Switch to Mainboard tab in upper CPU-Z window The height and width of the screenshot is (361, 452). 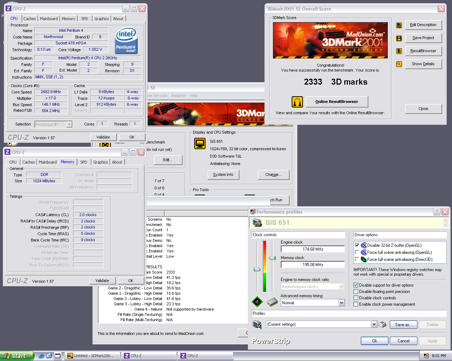pos(49,19)
